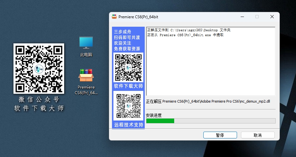Click the 微信公众号 caption on the desktop

coord(39,99)
